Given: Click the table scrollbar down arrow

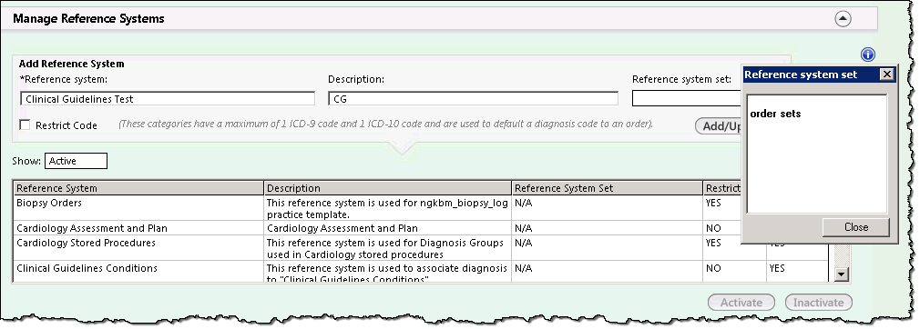Looking at the screenshot, I should (x=842, y=274).
